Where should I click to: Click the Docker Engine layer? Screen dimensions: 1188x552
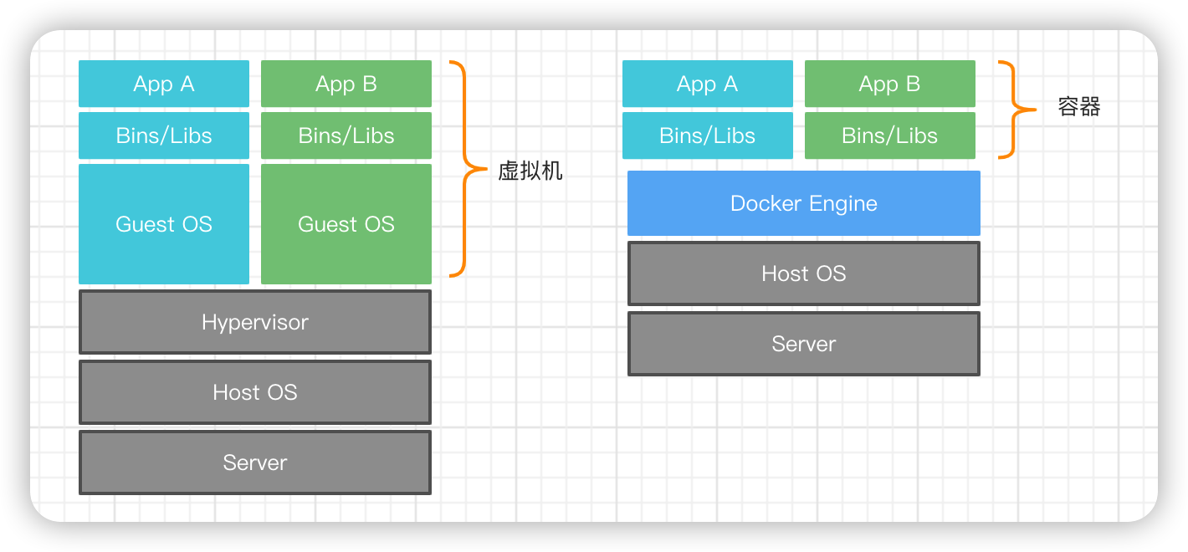coord(804,203)
